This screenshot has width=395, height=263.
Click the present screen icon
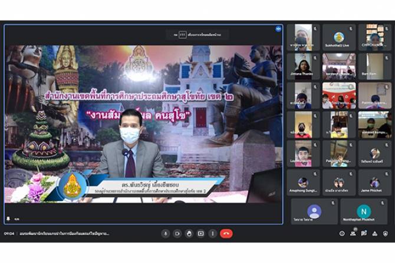coord(201,234)
